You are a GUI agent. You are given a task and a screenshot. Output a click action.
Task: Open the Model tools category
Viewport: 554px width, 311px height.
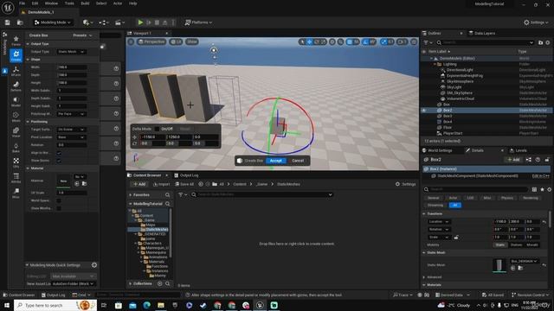pyautogui.click(x=16, y=102)
